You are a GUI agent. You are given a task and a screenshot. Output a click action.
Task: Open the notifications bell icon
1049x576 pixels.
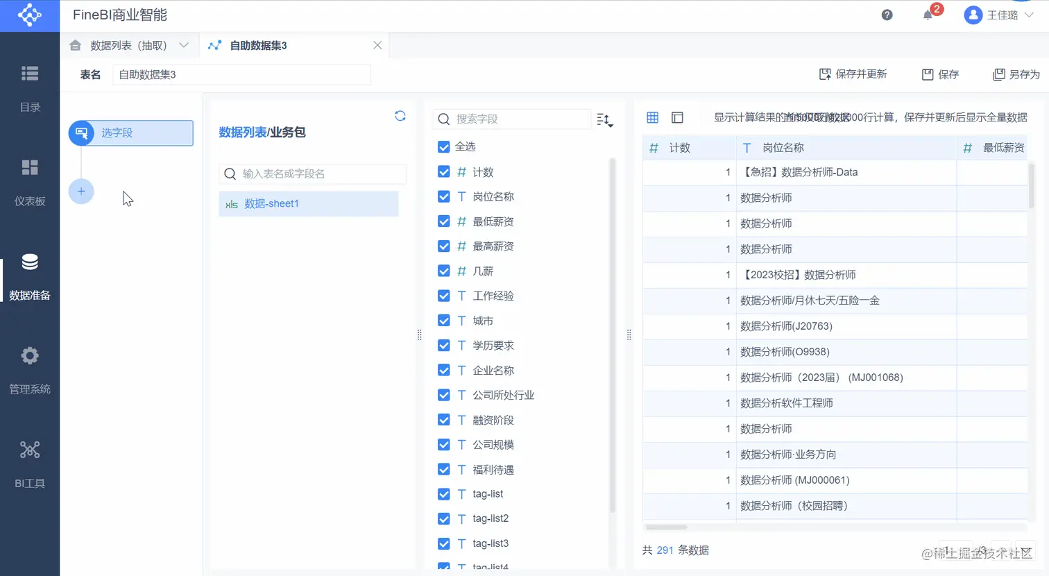(928, 15)
